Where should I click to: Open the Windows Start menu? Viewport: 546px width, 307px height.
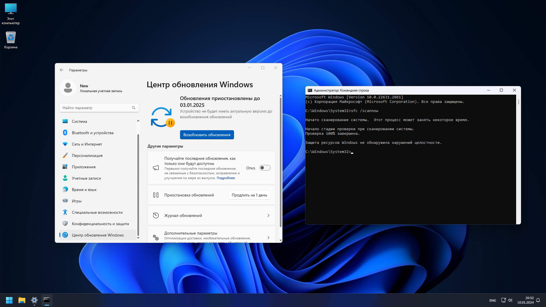click(x=9, y=300)
